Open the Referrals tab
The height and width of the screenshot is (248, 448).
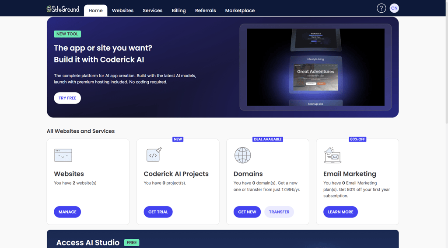pos(206,10)
